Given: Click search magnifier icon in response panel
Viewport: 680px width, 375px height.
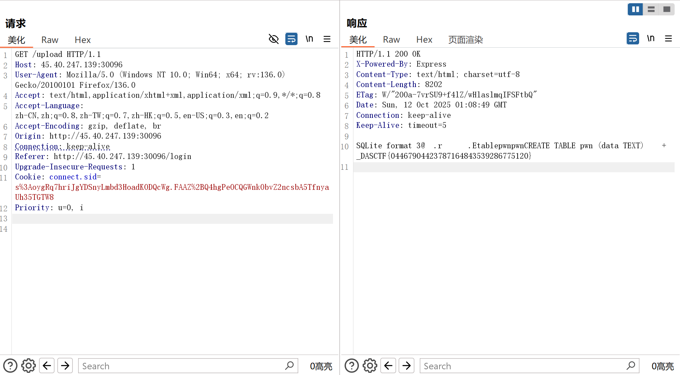Looking at the screenshot, I should point(631,366).
